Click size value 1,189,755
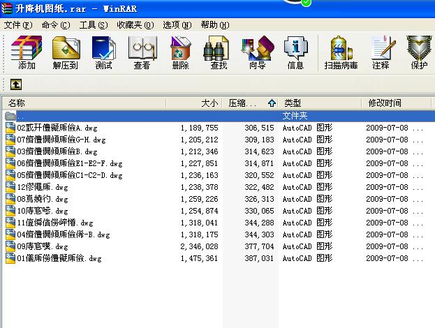 coord(199,128)
